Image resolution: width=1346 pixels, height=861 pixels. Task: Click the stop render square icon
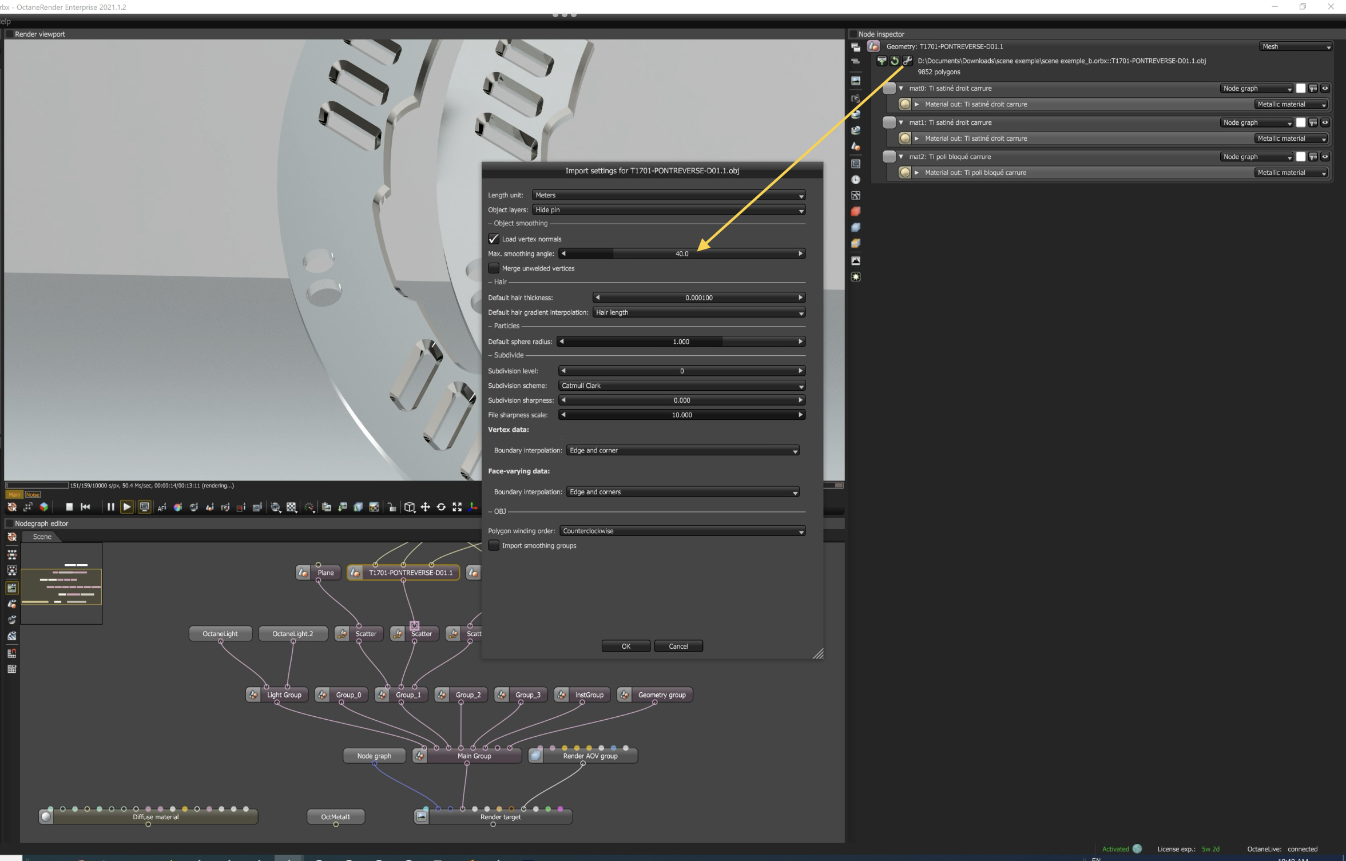click(69, 507)
